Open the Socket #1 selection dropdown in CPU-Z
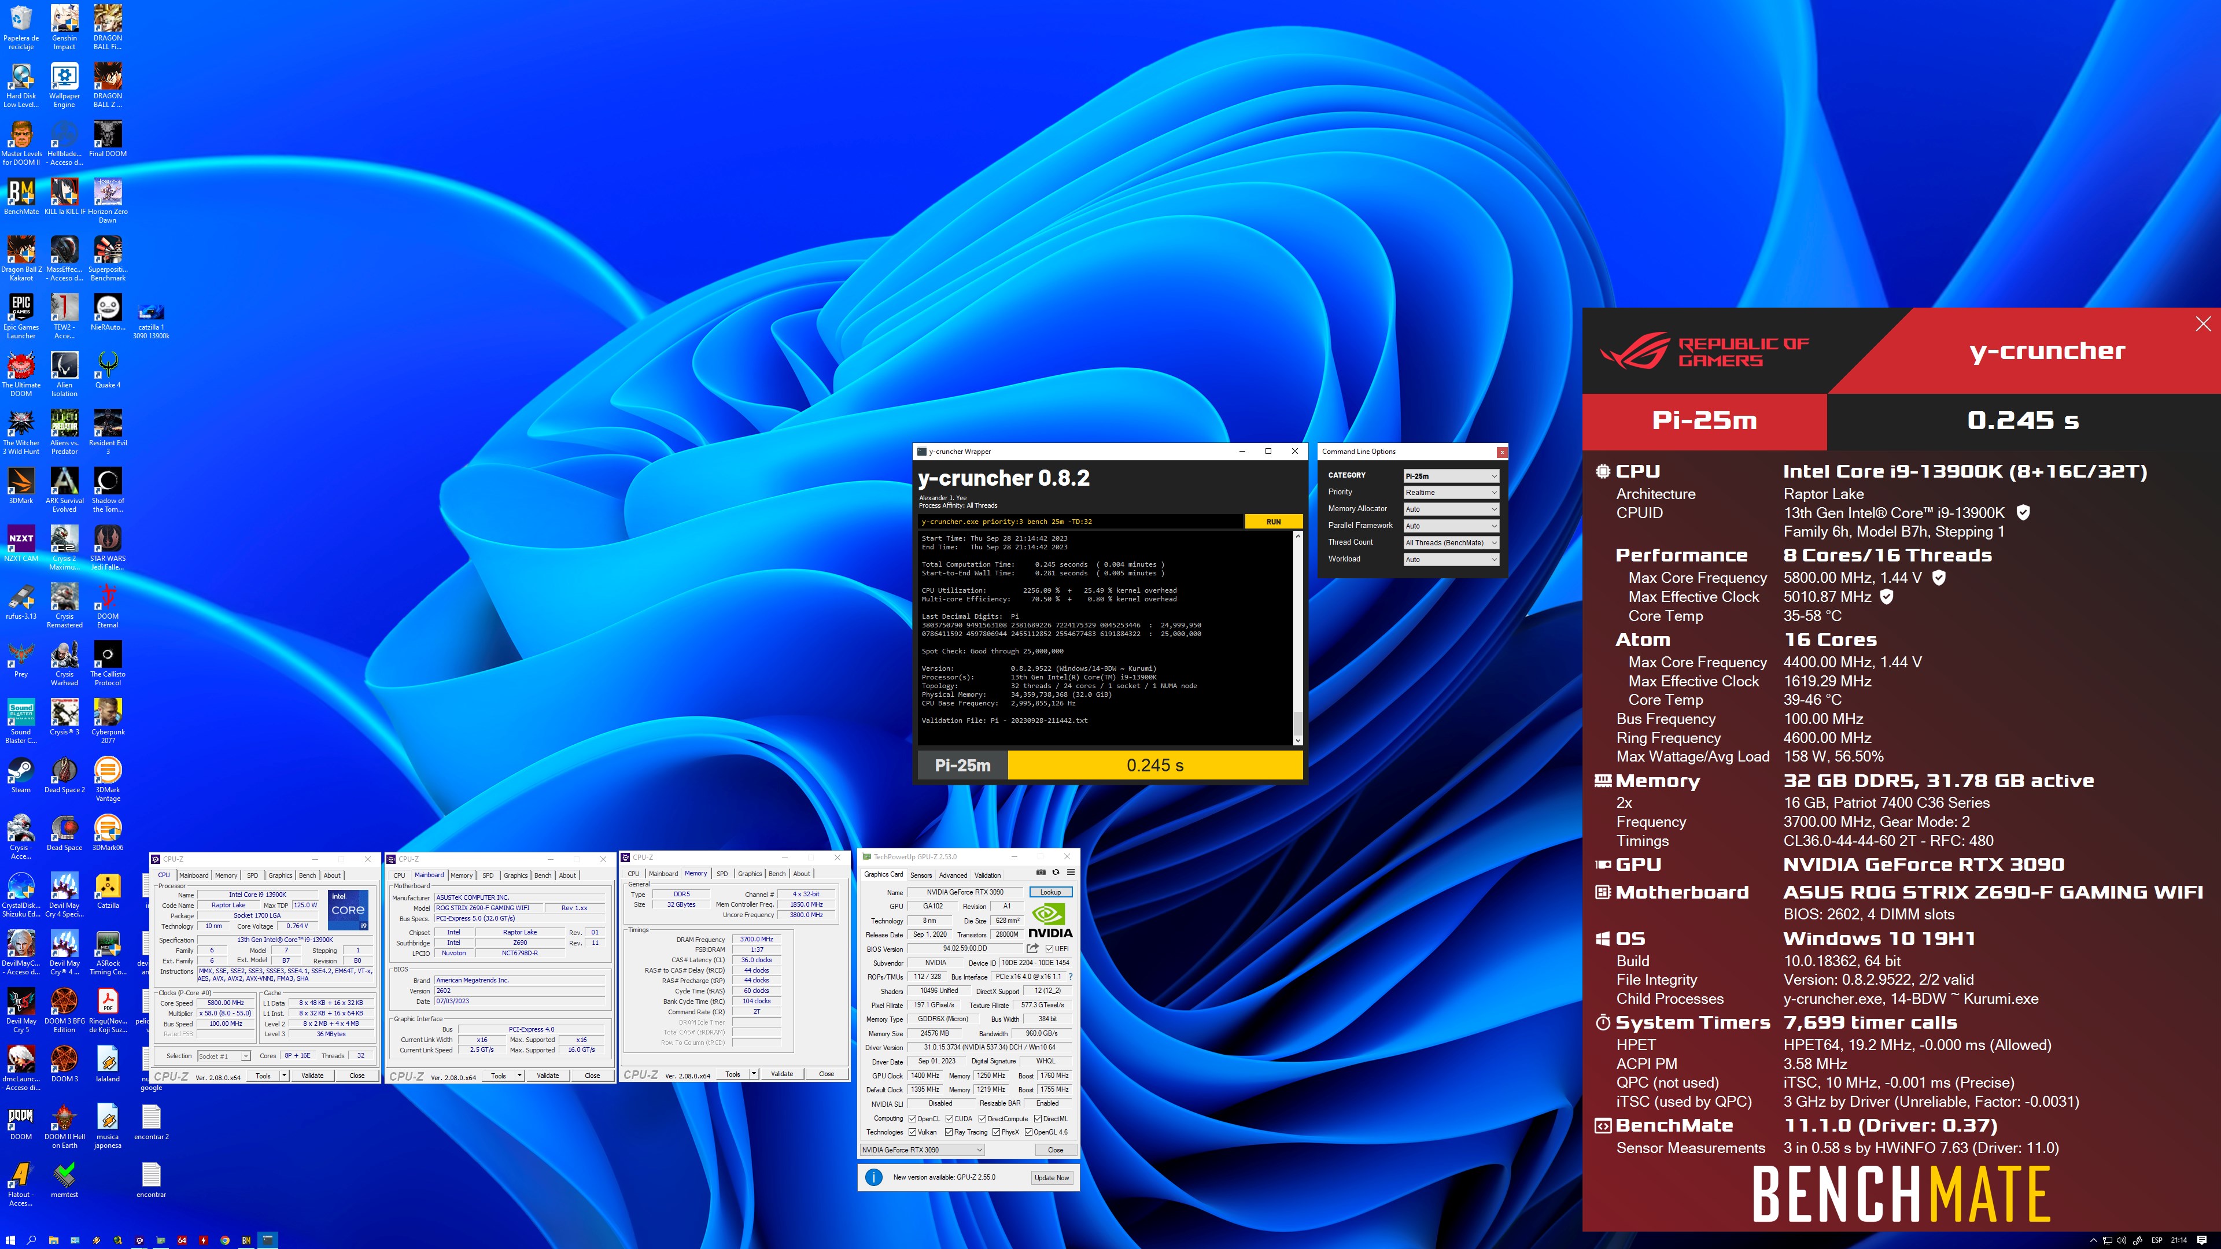The image size is (2221, 1249). coord(223,1056)
